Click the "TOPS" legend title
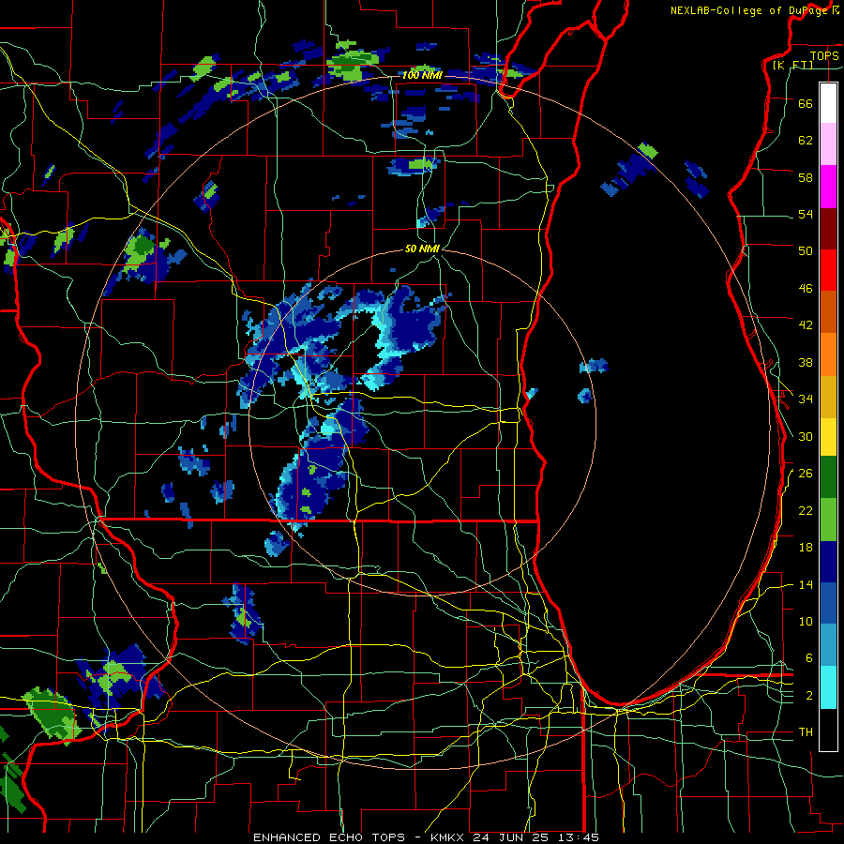Viewport: 844px width, 844px height. (x=824, y=55)
